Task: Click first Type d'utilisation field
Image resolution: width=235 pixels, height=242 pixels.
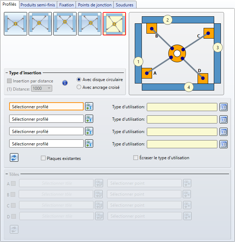Action: 182,107
